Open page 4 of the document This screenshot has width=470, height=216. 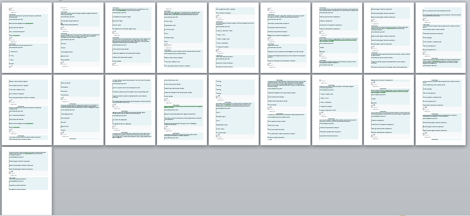tap(182, 38)
